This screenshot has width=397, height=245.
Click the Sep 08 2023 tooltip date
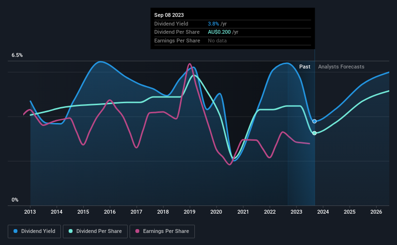coord(169,15)
